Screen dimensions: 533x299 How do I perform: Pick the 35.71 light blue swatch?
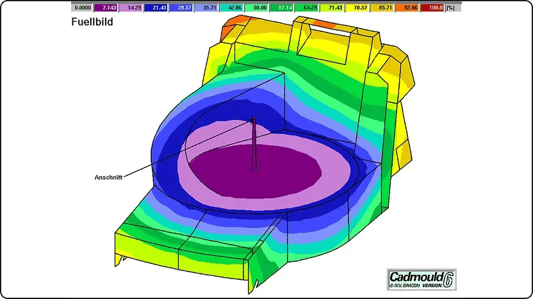[206, 8]
